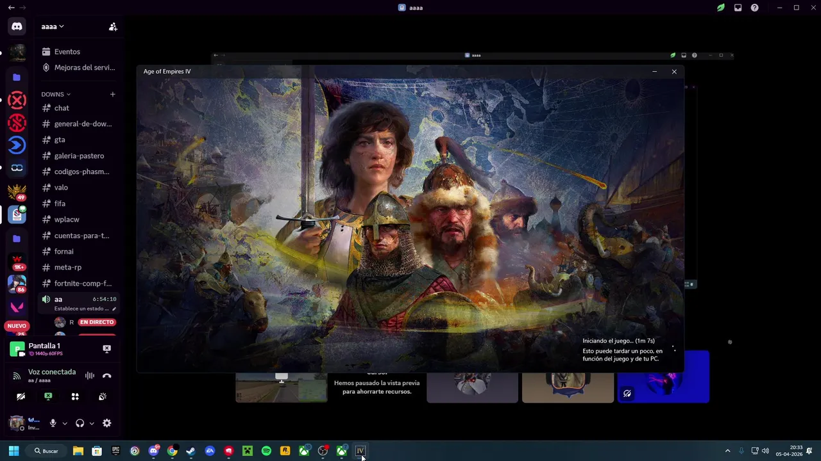
Task: Click Pantalla 1 stream label
Action: click(x=44, y=346)
